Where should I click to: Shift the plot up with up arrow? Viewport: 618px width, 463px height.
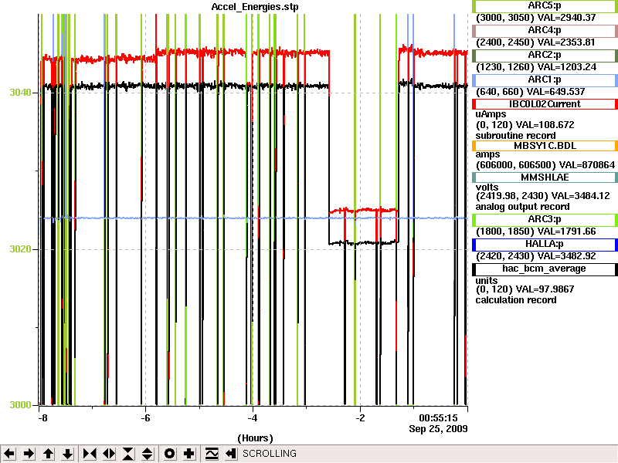[48, 454]
